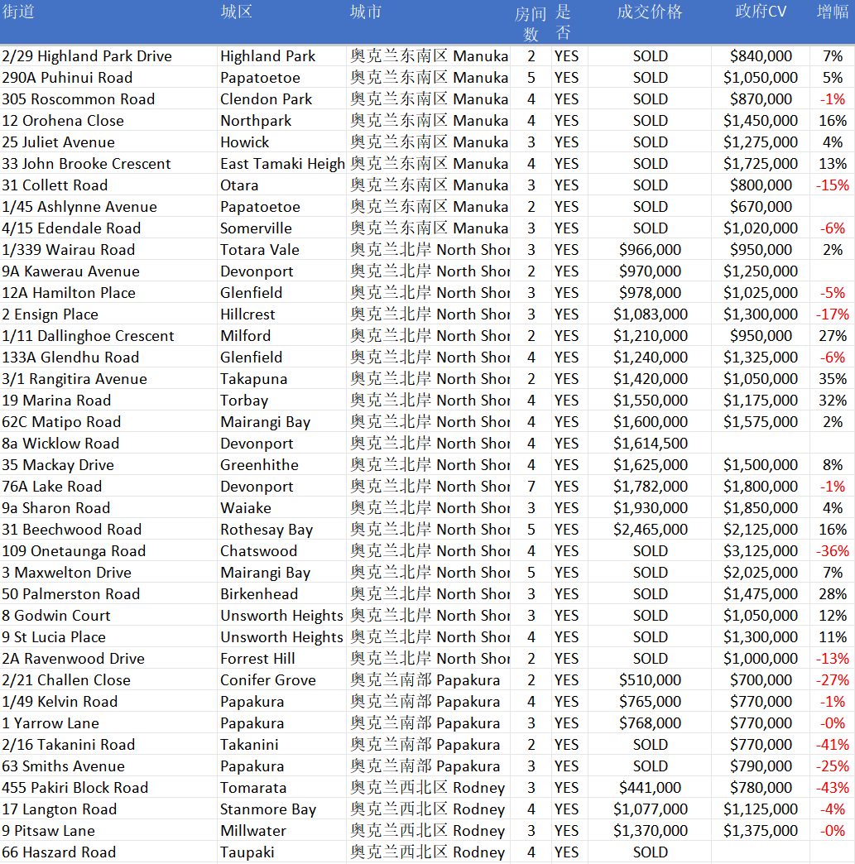Select the suburb cell Rothesay Bay
This screenshot has height=864, width=855.
tap(267, 529)
